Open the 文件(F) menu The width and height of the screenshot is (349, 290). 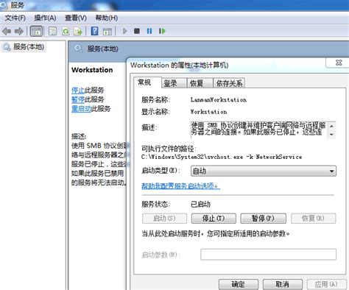click(15, 18)
